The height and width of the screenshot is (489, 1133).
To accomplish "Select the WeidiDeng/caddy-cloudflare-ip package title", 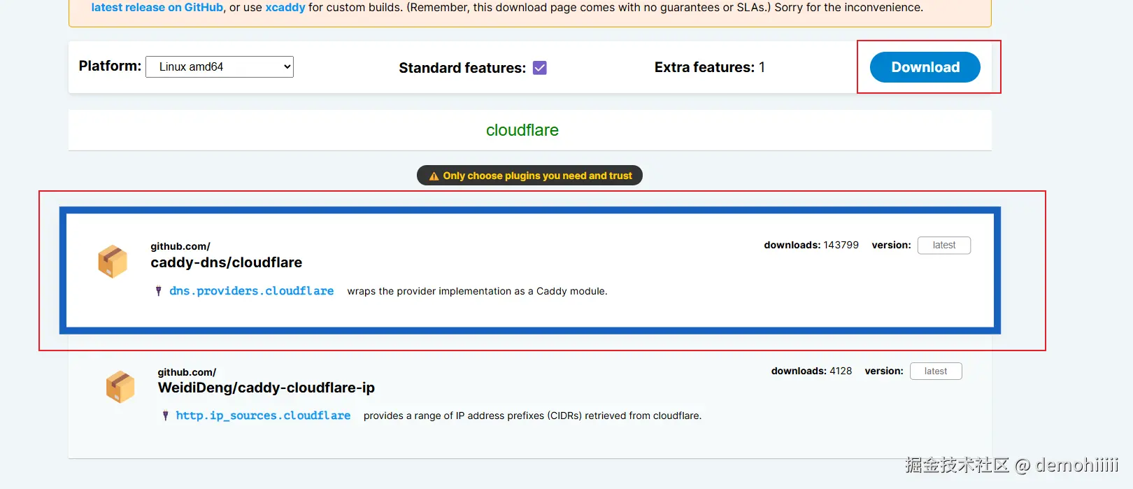I will click(266, 388).
